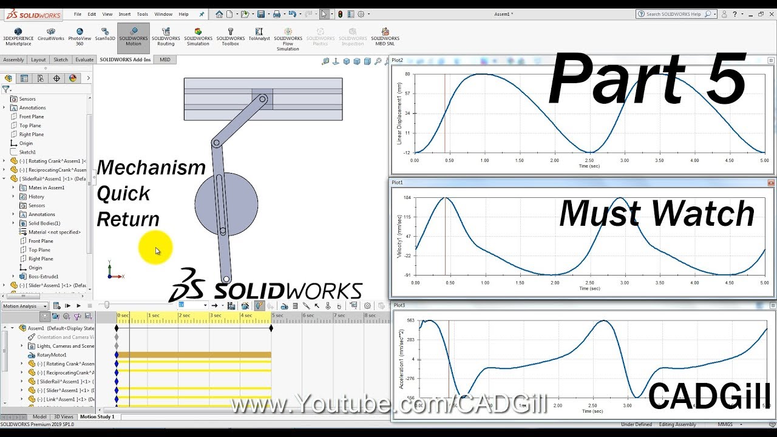777x437 pixels.
Task: Open the 3DEXPERIENCE Marketplace
Action: tap(18, 36)
